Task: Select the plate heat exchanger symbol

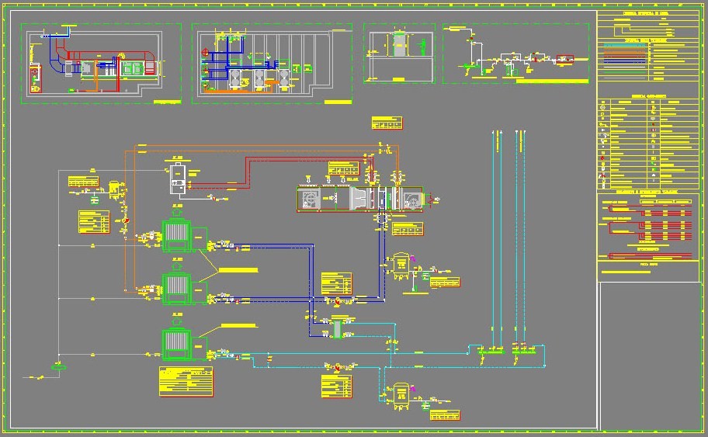Action: coord(338,328)
